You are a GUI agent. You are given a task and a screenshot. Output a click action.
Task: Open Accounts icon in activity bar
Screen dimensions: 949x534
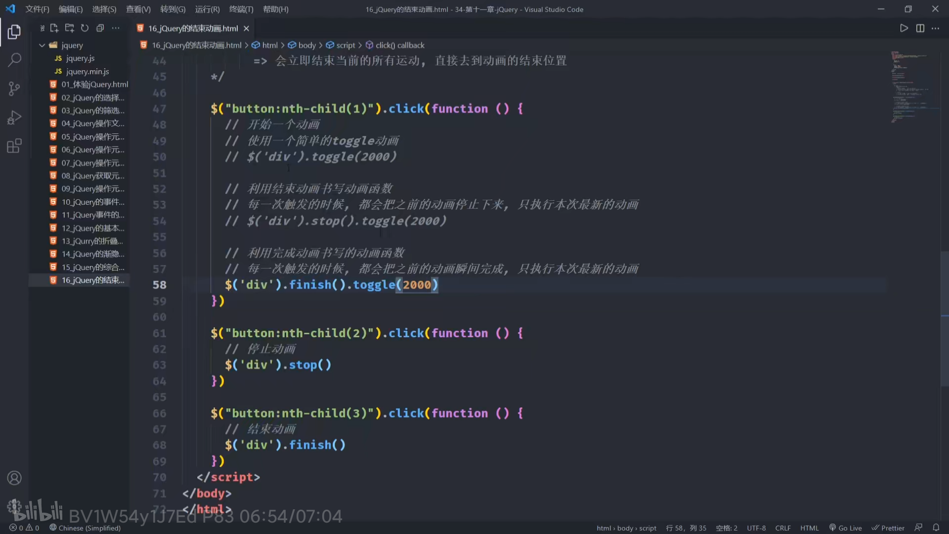pyautogui.click(x=14, y=478)
